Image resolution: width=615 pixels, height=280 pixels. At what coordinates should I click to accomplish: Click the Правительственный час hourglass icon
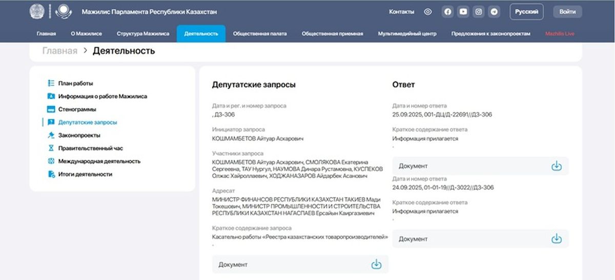pos(51,148)
